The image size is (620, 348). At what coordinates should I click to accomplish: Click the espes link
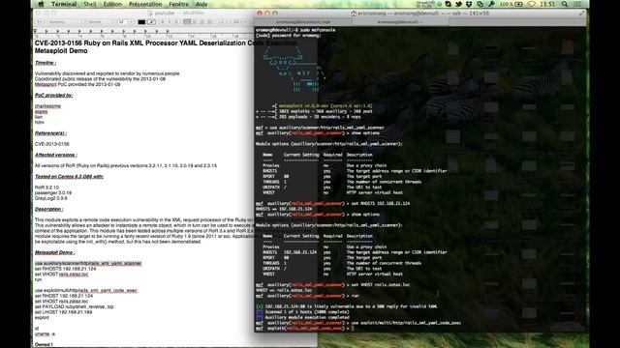coord(41,112)
